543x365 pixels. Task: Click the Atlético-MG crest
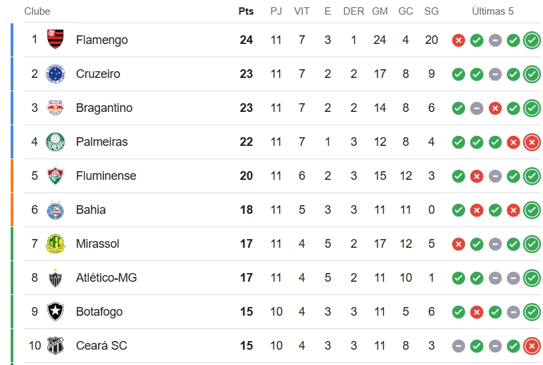tap(55, 278)
